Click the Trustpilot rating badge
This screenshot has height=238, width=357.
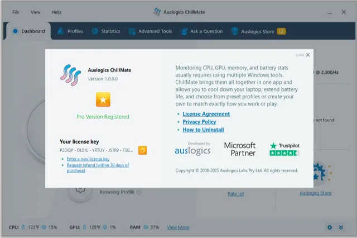tap(284, 149)
